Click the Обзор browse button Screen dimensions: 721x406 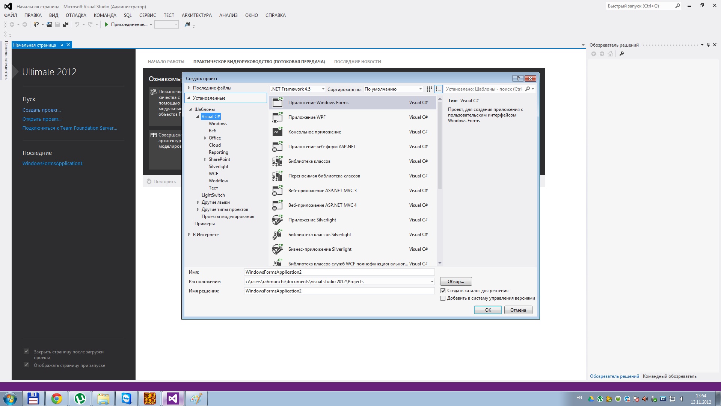click(456, 282)
